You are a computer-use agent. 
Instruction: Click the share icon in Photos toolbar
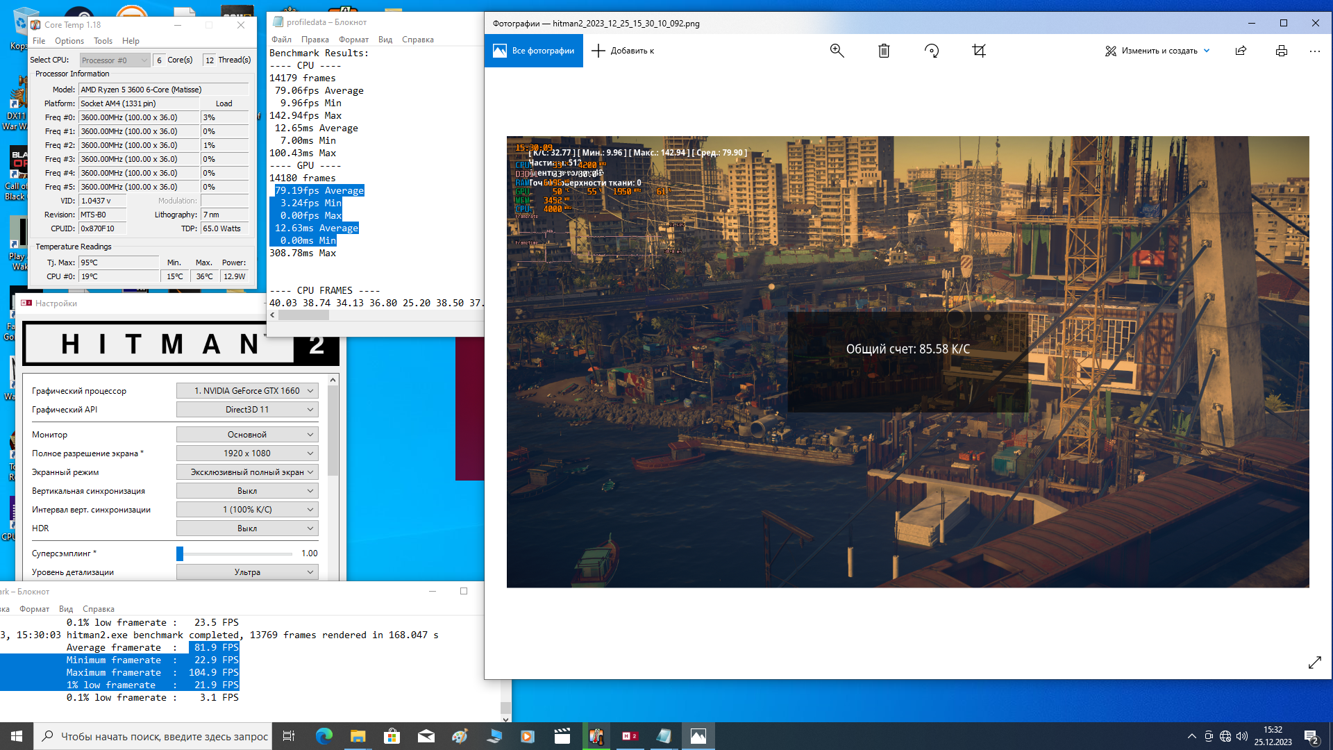pyautogui.click(x=1241, y=51)
